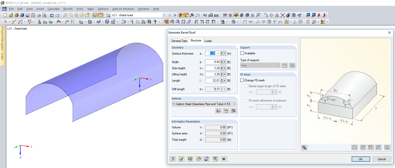Select the units and decimal places icon
Image resolution: width=395 pixels, height=168 pixels.
190,159
